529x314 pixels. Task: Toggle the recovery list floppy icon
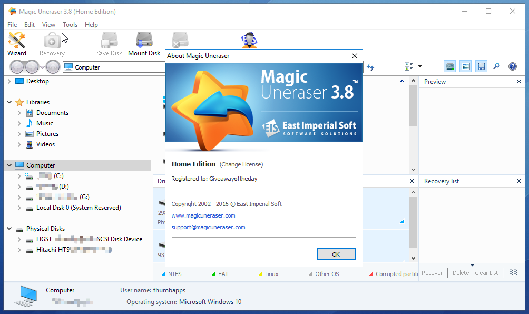click(x=482, y=66)
